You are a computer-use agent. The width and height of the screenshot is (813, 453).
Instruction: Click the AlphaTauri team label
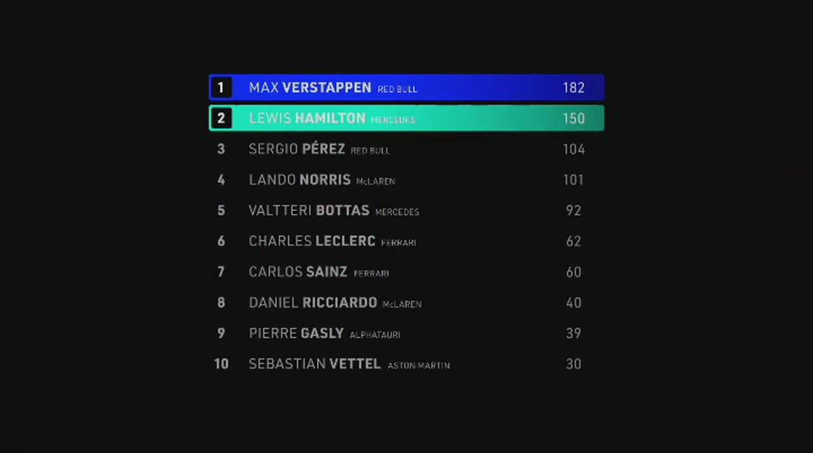pos(375,335)
